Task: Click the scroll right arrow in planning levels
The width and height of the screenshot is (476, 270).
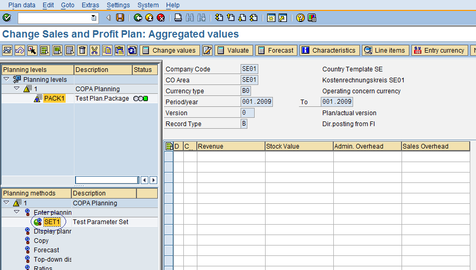Action: [154, 180]
